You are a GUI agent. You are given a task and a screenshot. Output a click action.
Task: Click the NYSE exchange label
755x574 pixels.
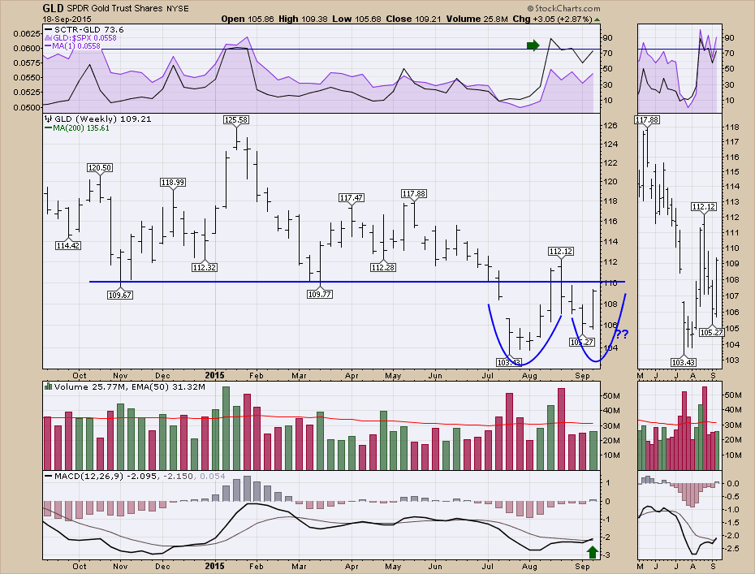tap(178, 9)
